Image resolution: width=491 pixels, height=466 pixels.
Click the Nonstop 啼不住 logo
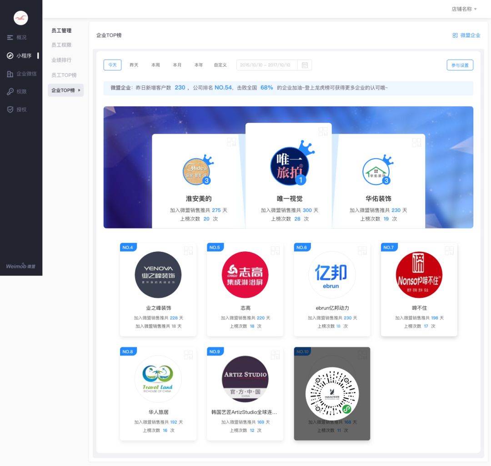(419, 275)
